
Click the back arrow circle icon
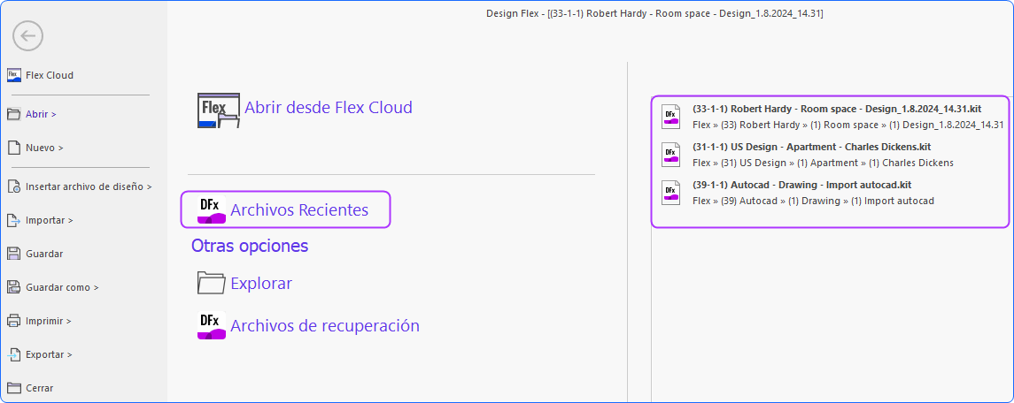(x=27, y=36)
